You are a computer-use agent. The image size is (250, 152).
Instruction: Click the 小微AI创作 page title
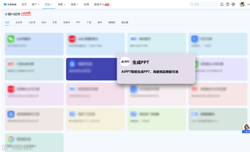pos(12,14)
